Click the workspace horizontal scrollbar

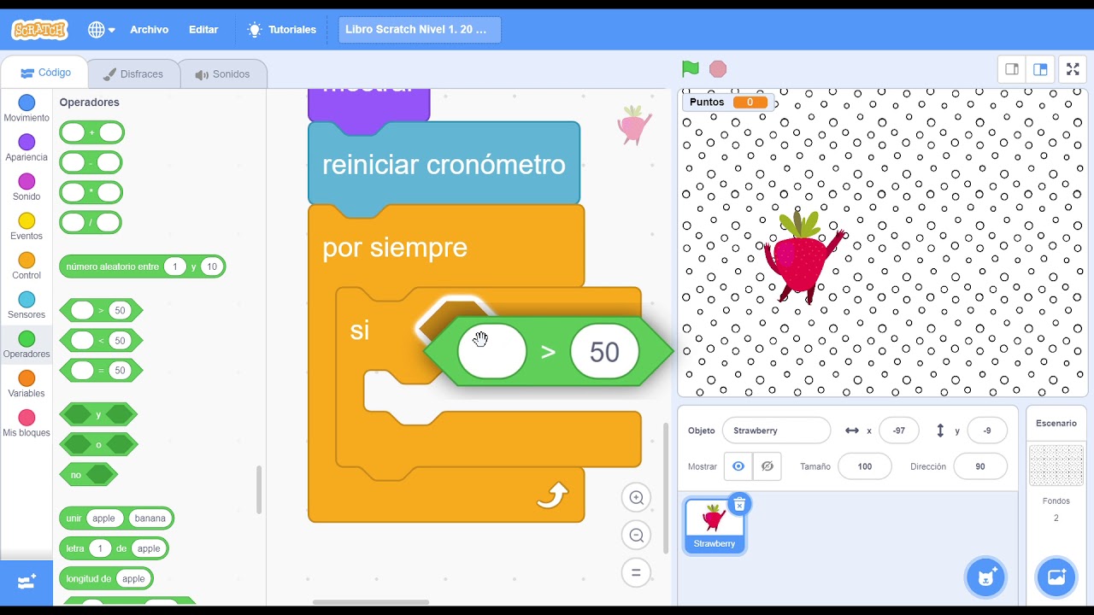[371, 602]
